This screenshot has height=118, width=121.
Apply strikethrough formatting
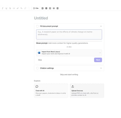[x=10, y=8]
